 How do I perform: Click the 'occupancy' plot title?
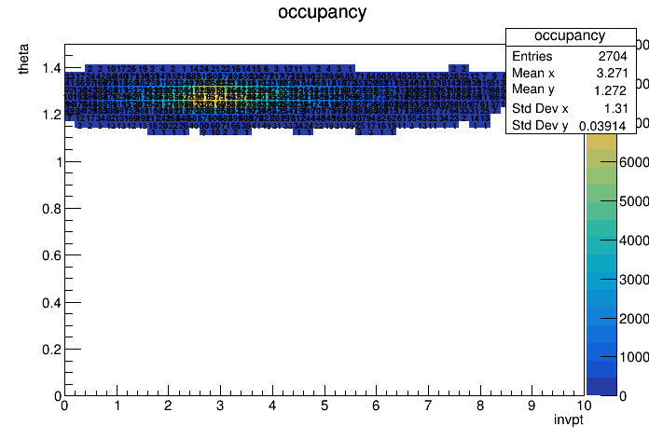(322, 12)
